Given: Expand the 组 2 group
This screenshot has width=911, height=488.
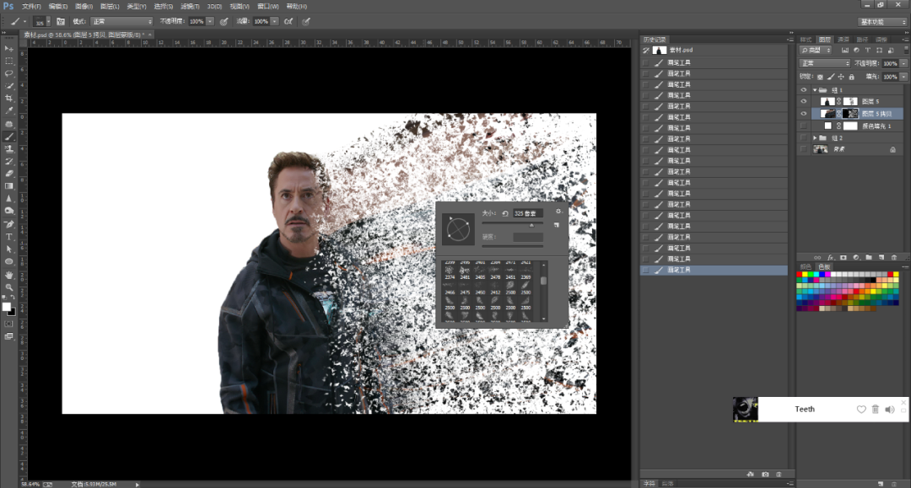Looking at the screenshot, I should pos(815,138).
